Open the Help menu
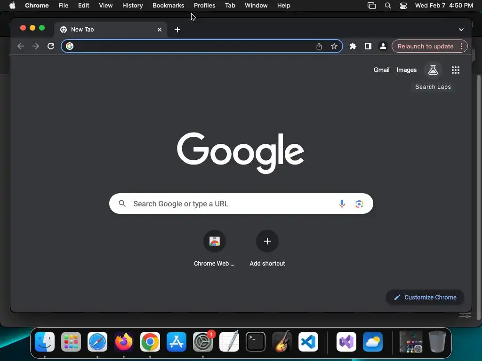Image resolution: width=482 pixels, height=361 pixels. click(283, 6)
